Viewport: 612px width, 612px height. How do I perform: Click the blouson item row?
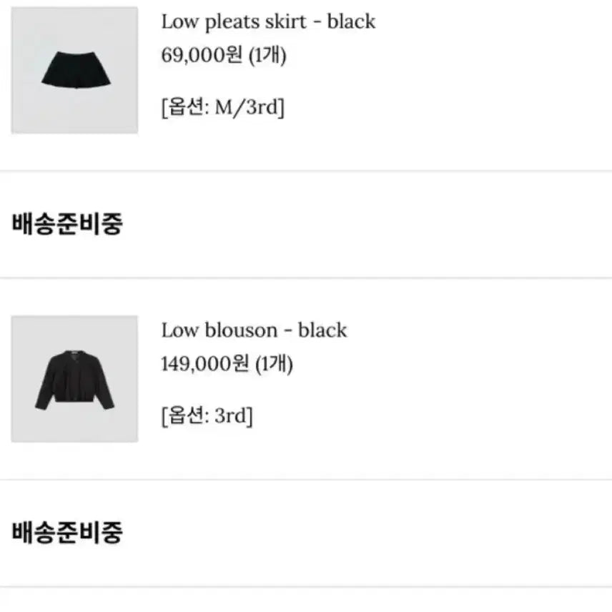(x=286, y=379)
